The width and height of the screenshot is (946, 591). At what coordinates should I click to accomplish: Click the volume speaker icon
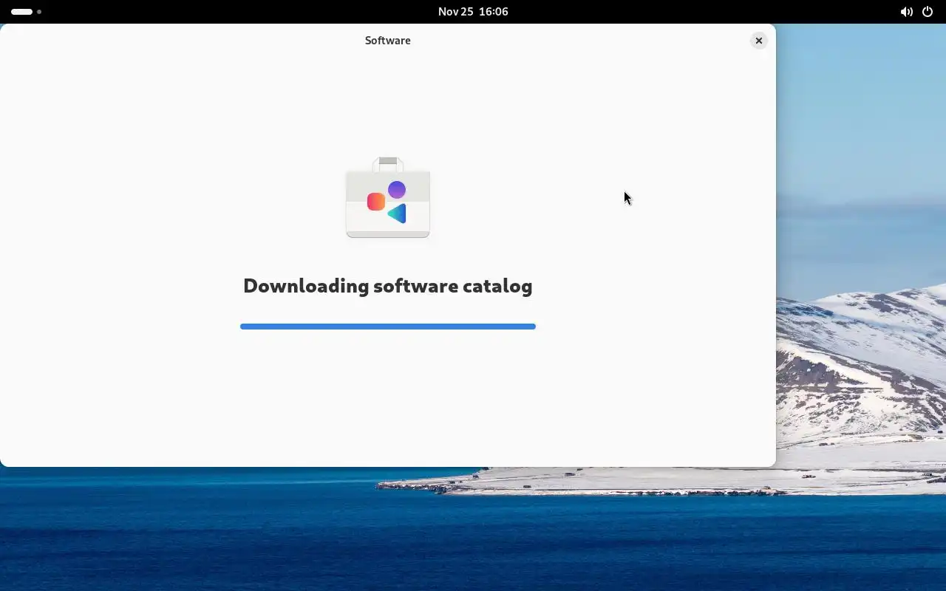906,12
